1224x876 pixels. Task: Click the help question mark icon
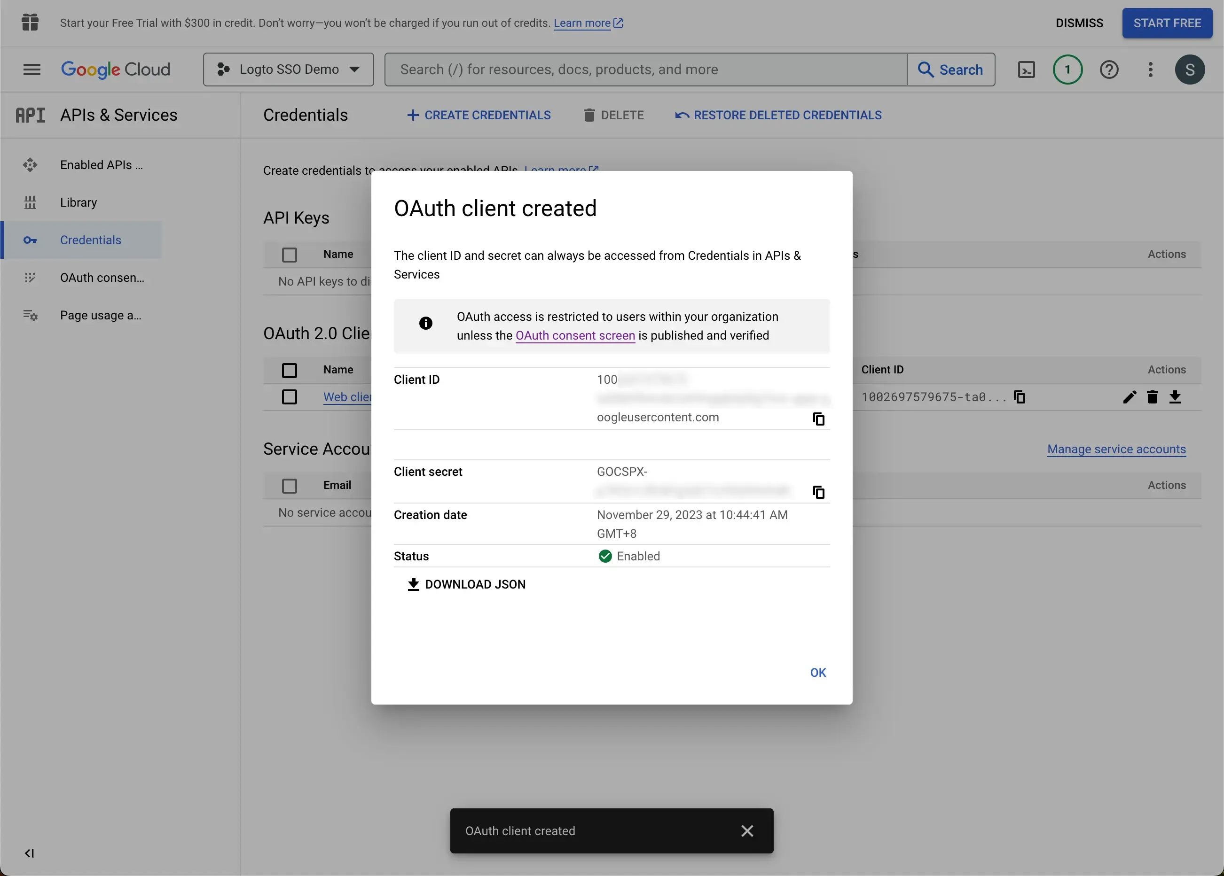pos(1109,69)
